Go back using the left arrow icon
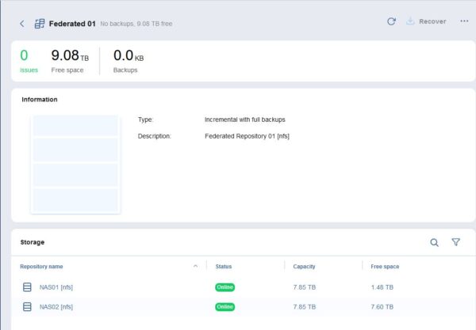The height and width of the screenshot is (330, 476). 22,24
